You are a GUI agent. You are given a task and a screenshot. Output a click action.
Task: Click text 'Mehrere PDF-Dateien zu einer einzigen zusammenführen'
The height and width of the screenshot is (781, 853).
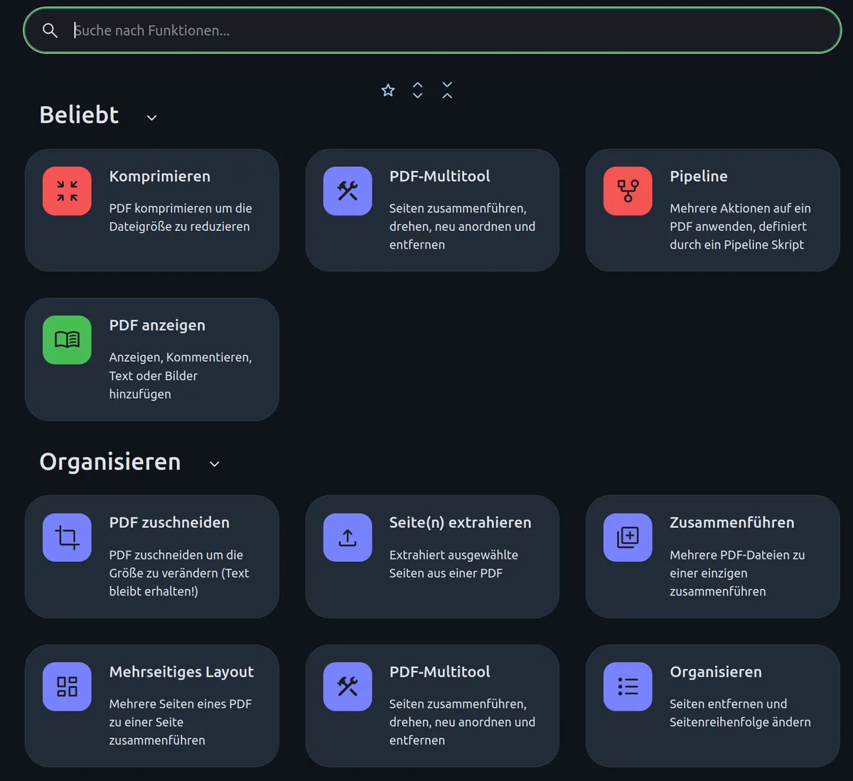point(737,573)
